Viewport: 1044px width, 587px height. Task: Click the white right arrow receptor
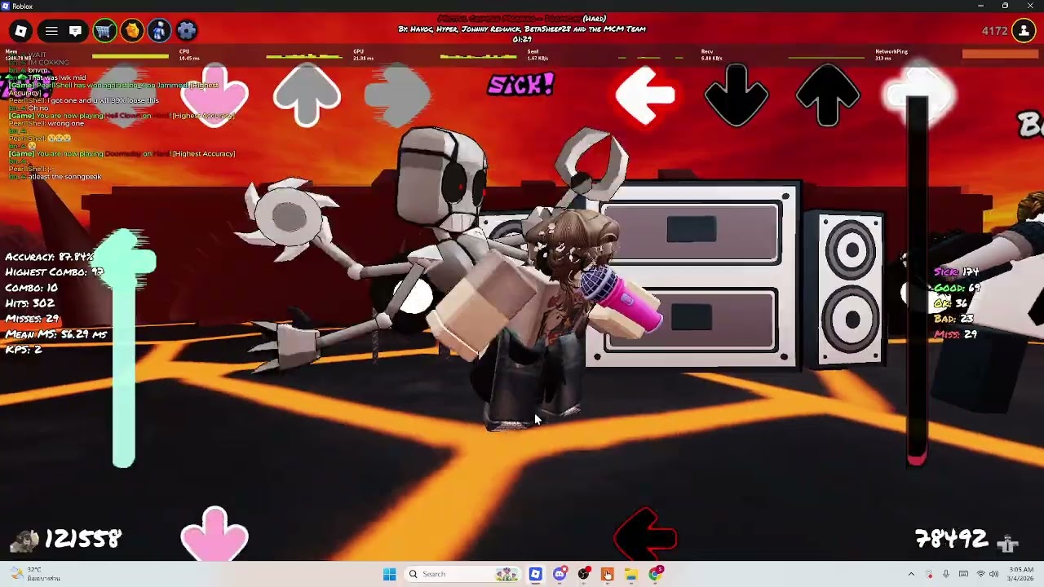(918, 96)
